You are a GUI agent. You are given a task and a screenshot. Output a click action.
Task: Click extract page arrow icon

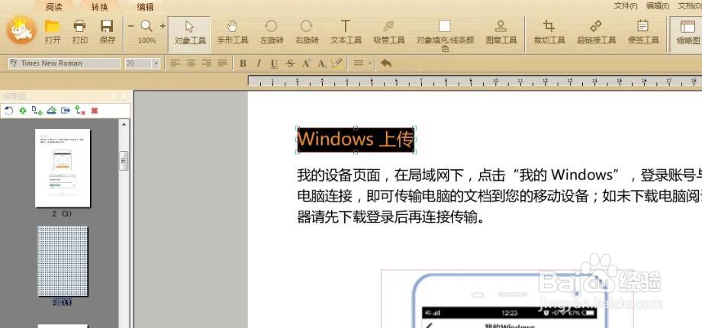[x=66, y=111]
